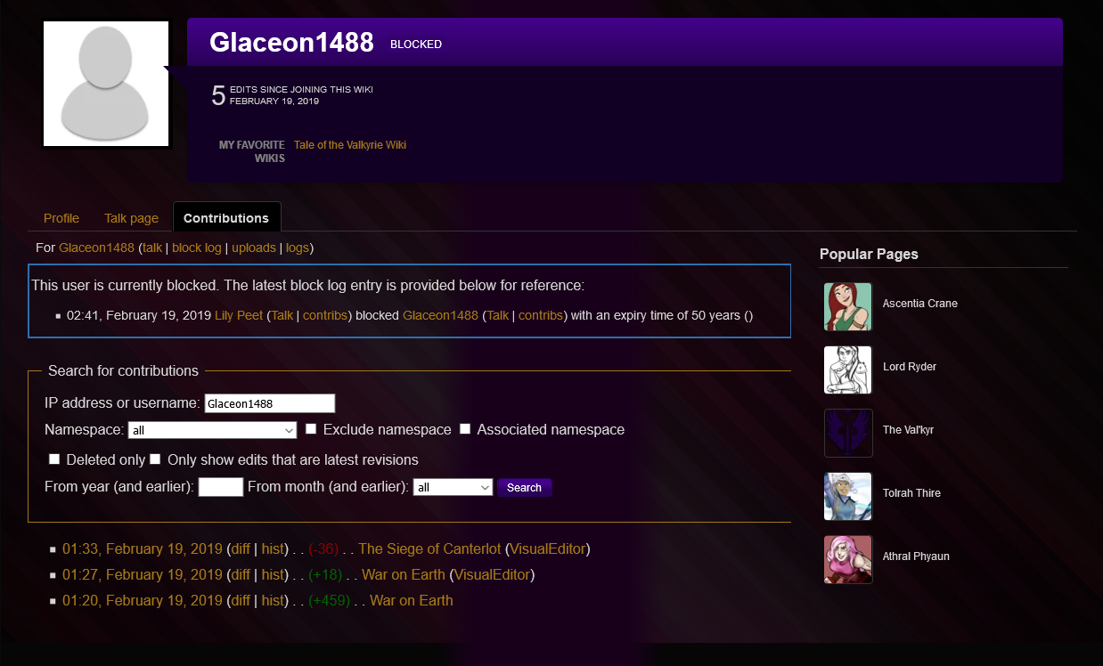Open Tale of the Valkyrie Wiki link
This screenshot has width=1103, height=666.
350,145
